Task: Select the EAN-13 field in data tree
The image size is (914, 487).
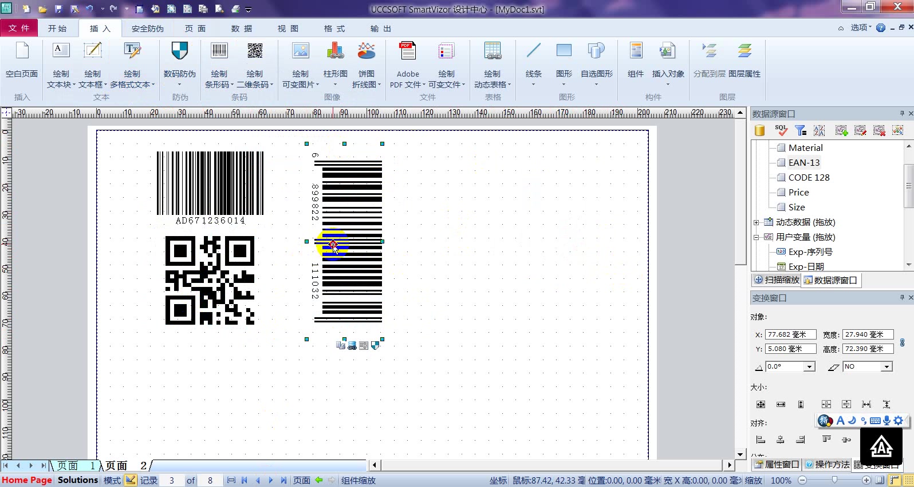Action: 804,162
